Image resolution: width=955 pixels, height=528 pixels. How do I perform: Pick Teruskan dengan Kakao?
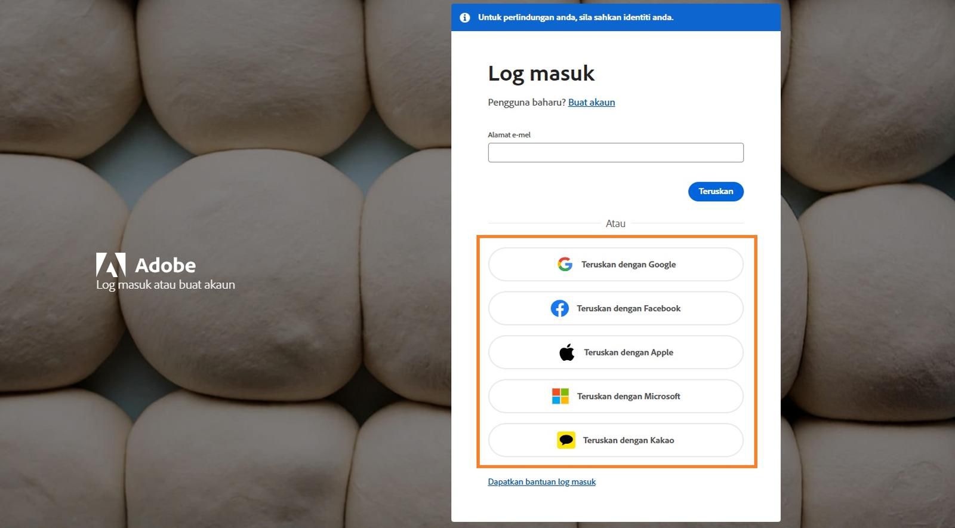click(615, 440)
